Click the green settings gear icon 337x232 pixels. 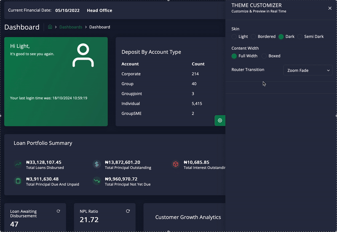click(220, 121)
